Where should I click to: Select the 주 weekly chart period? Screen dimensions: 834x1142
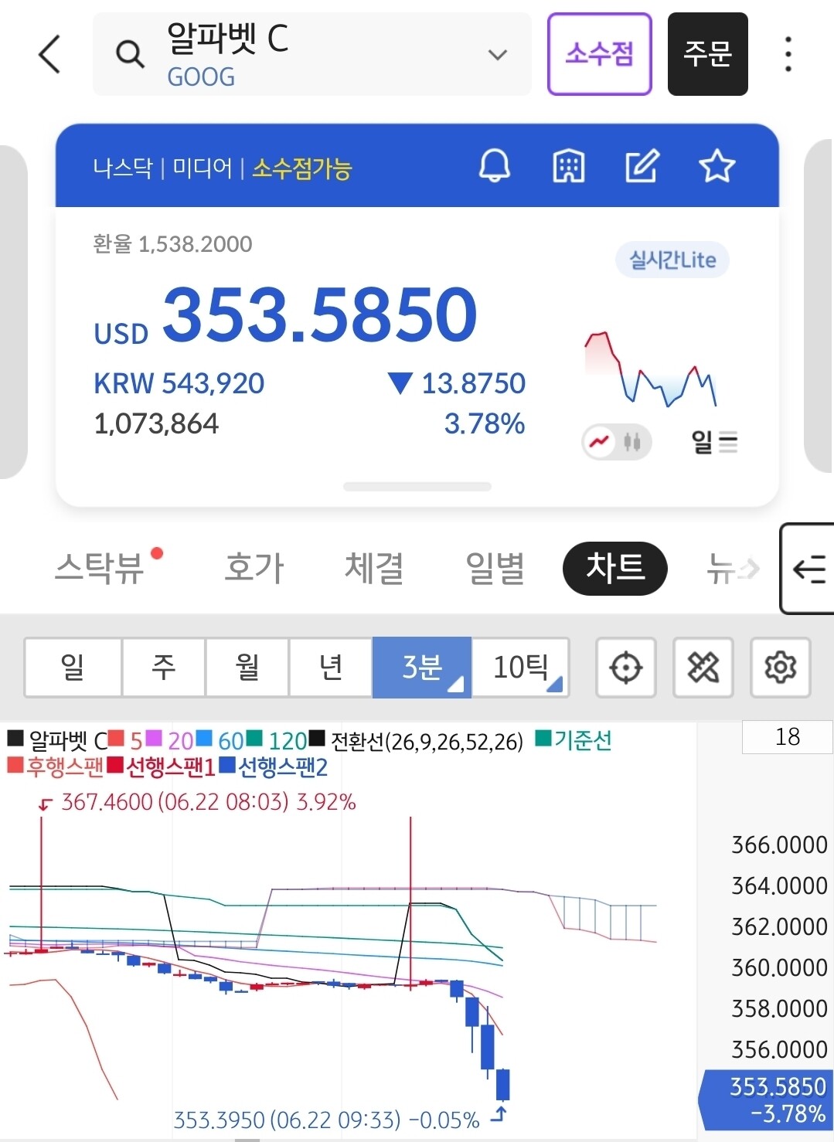point(163,667)
